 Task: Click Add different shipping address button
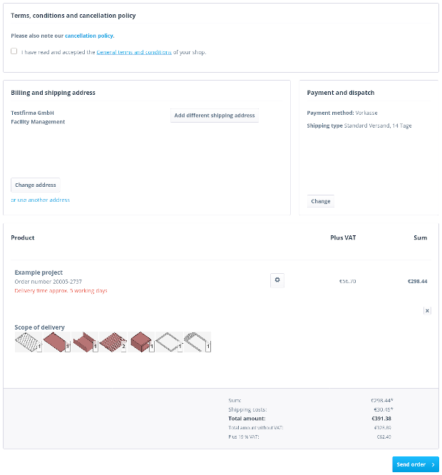click(215, 116)
